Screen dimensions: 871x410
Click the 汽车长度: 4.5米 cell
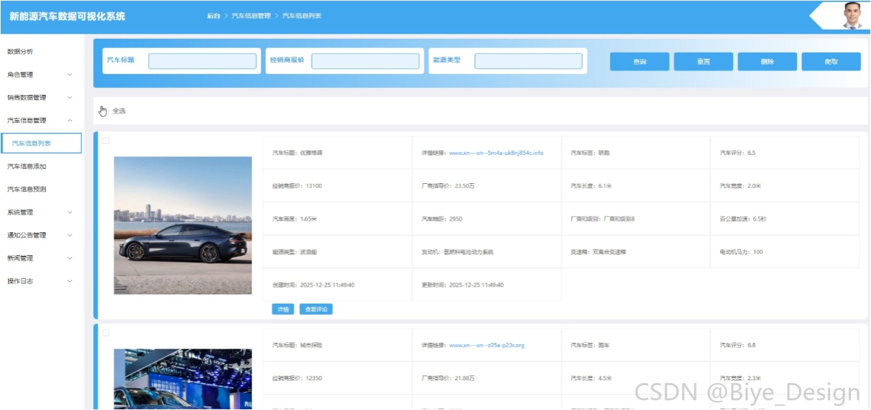pos(636,378)
